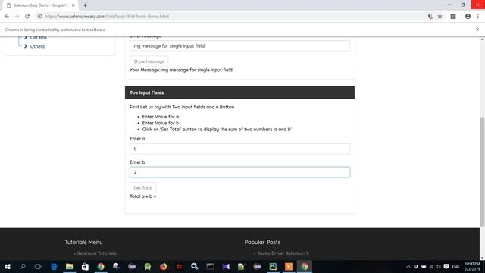Click the single input message field
The height and width of the screenshot is (273, 485).
239,45
